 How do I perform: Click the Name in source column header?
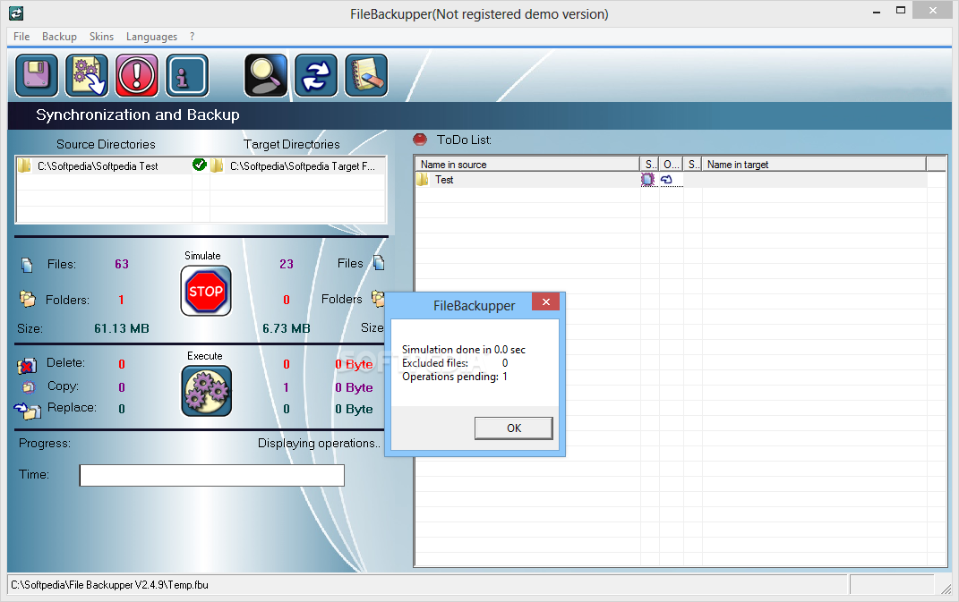click(x=527, y=165)
